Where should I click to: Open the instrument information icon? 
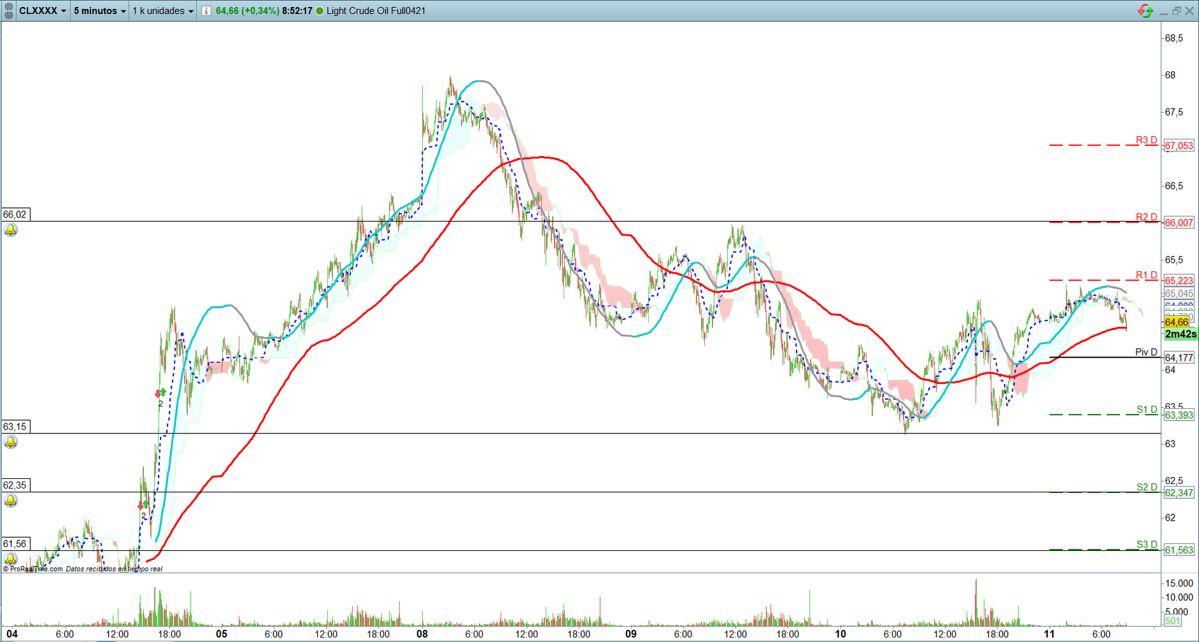pos(206,11)
